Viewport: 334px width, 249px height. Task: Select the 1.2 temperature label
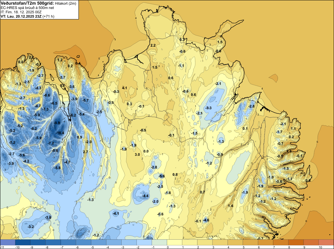click(x=60, y=60)
